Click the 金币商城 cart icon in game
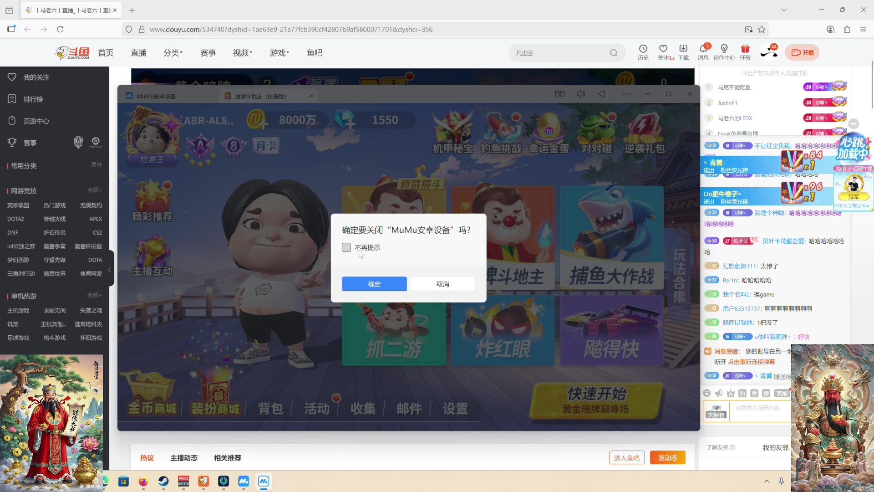Screen dimensions: 874x492 click(x=152, y=392)
